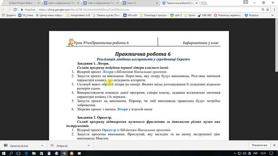Bookmark this page with the star icon
278x156 pixels.
pos(268,10)
